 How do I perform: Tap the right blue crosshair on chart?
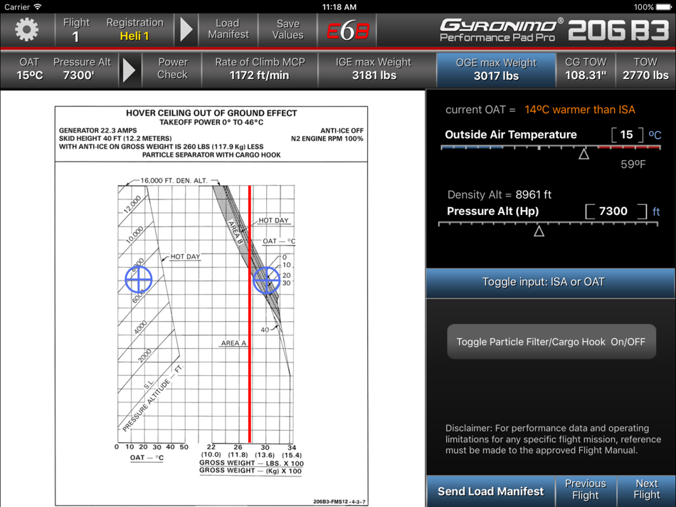(x=266, y=281)
